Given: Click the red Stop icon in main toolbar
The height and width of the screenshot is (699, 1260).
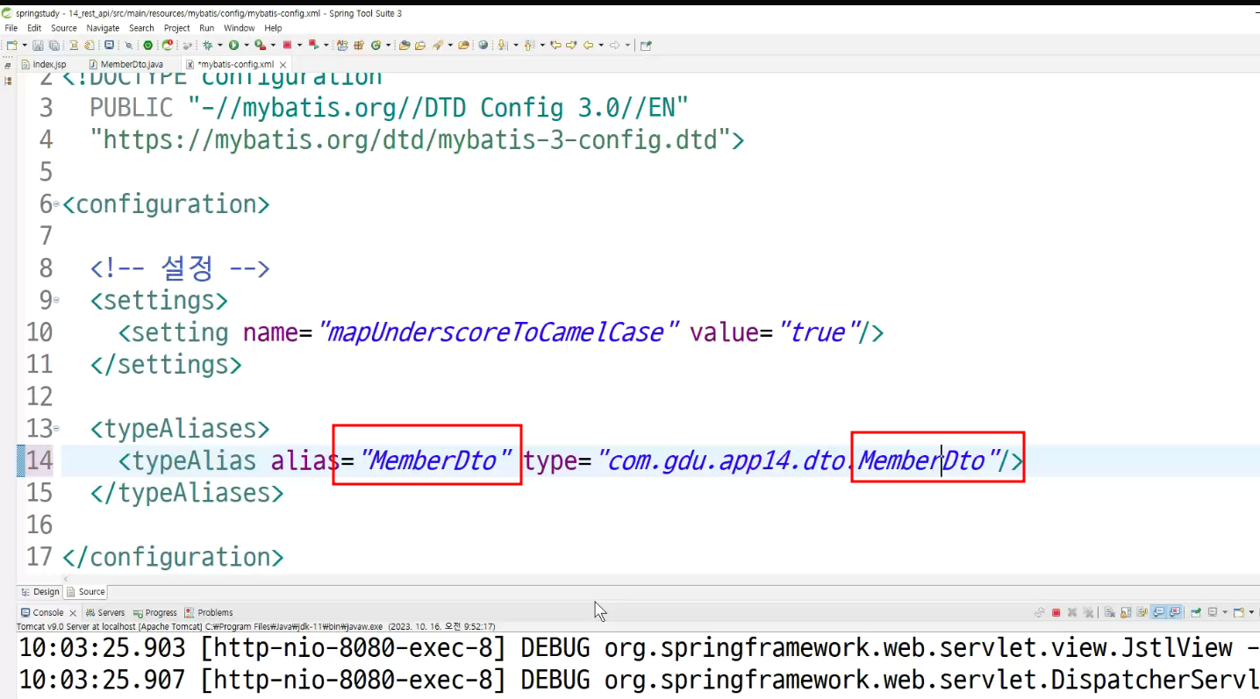Looking at the screenshot, I should tap(287, 46).
